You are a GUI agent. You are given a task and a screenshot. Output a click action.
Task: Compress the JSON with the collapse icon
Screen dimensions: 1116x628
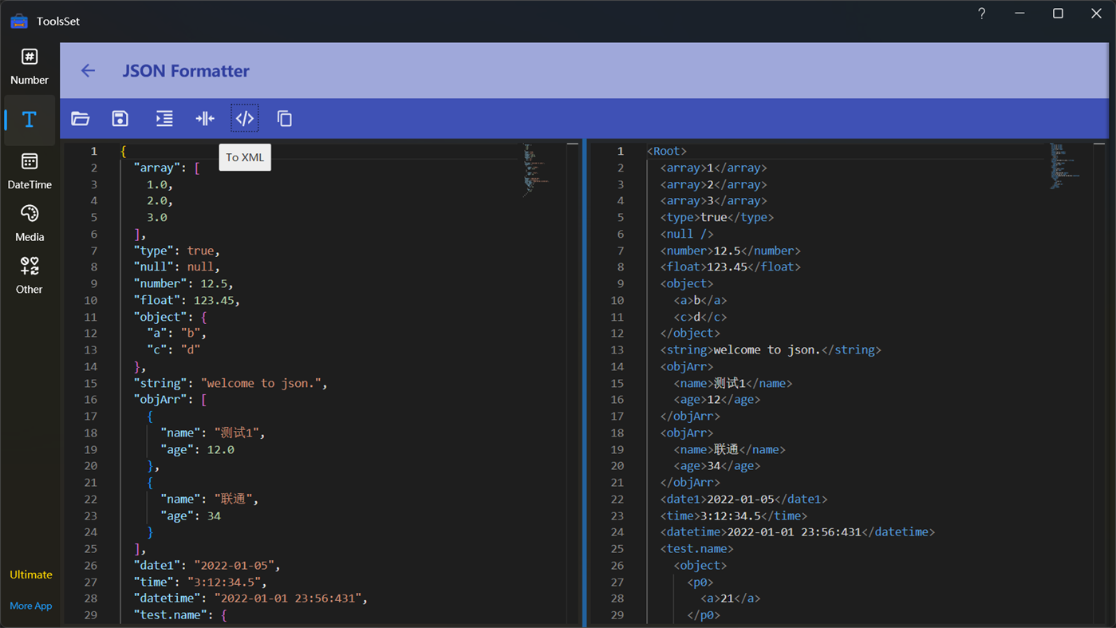[205, 119]
